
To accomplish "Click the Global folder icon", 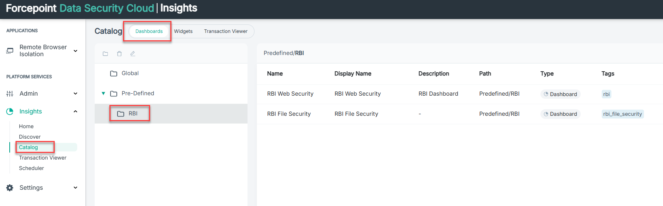I will (114, 74).
